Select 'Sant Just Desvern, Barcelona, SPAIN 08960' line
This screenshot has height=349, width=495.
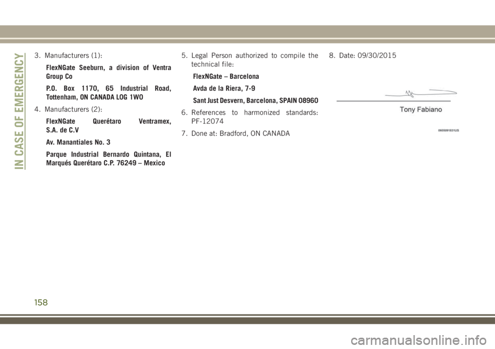pos(255,100)
